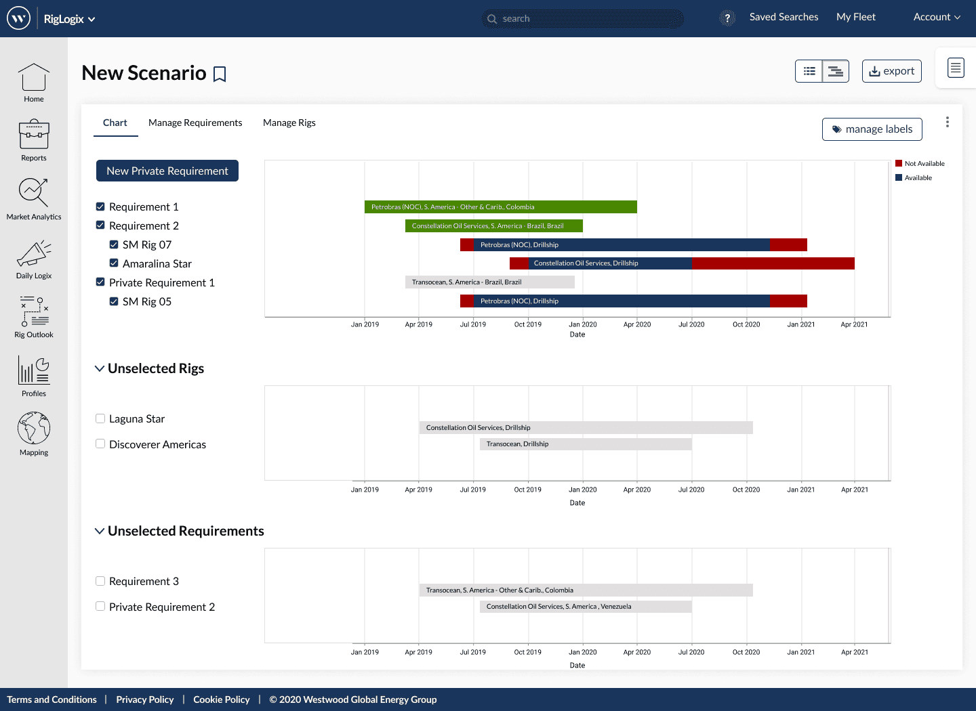Click the red Not Available legend swatch

click(899, 163)
